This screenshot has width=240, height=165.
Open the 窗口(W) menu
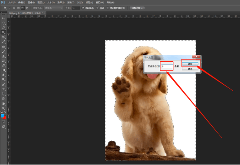[100, 3]
